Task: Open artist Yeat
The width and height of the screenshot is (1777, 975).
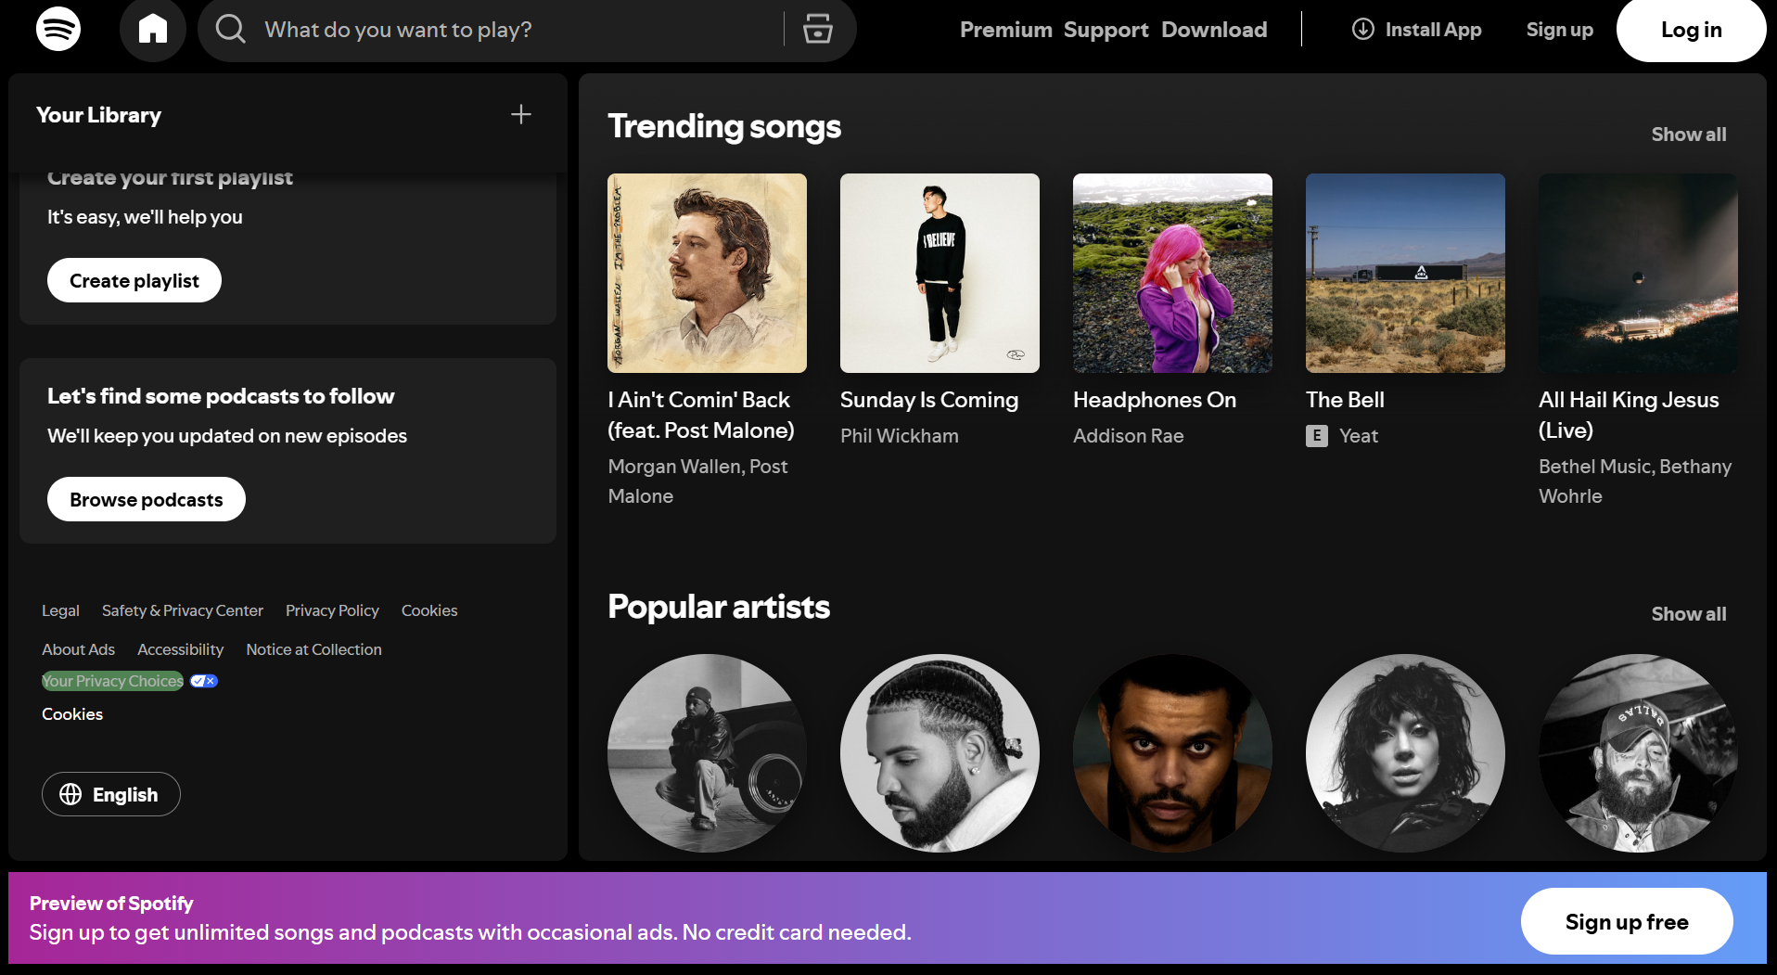Action: tap(1359, 436)
